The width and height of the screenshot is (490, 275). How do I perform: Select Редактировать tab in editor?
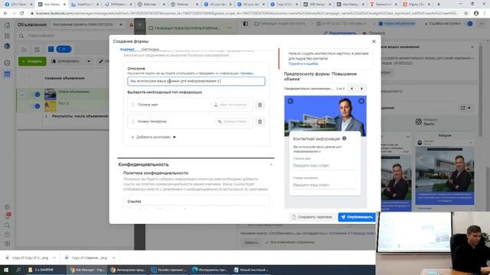pyautogui.click(x=339, y=33)
